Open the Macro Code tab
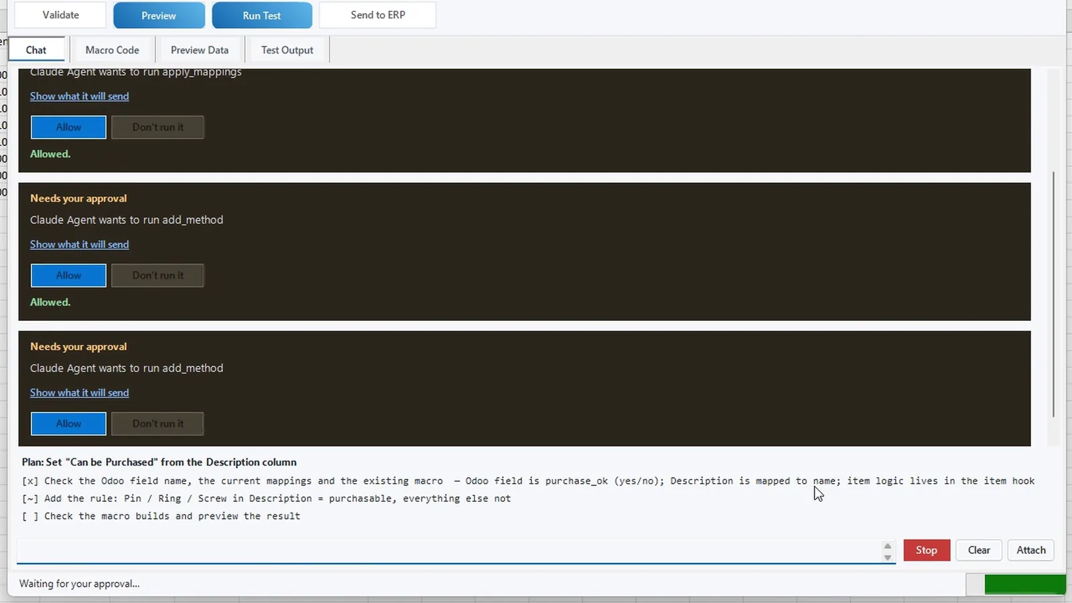 113,50
